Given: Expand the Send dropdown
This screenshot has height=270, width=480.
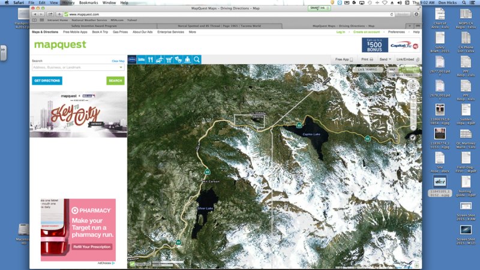Looking at the screenshot, I should tap(385, 59).
